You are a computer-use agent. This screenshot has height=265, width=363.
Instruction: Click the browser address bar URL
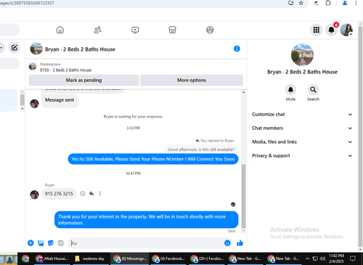coord(27,3)
